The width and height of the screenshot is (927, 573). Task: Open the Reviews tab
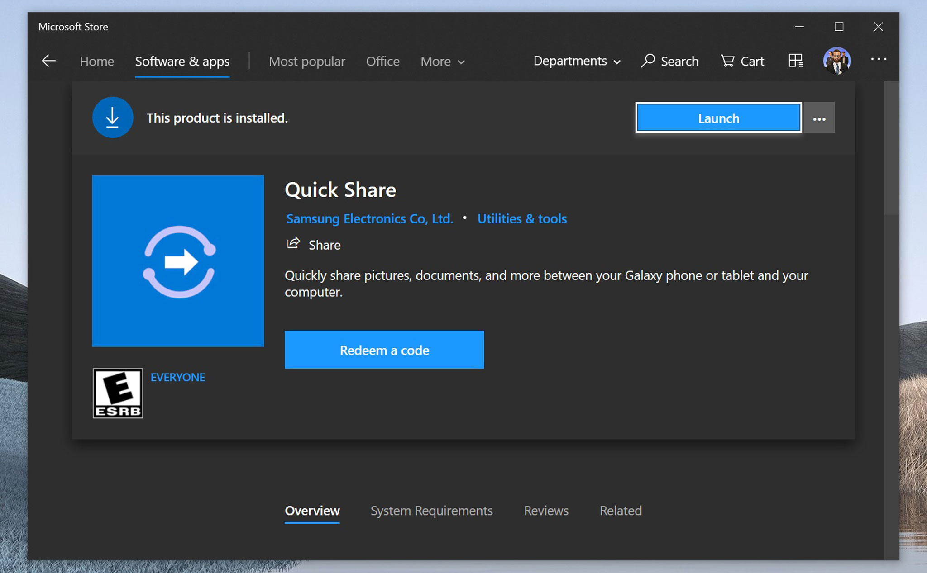point(545,511)
